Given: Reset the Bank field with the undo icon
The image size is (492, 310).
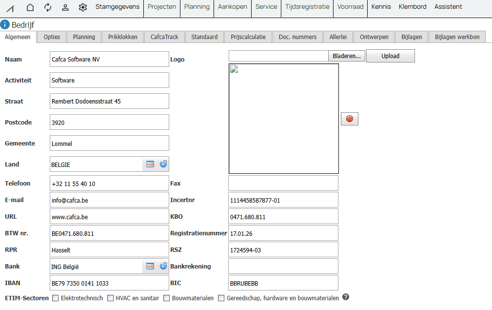Looking at the screenshot, I should pos(163,266).
